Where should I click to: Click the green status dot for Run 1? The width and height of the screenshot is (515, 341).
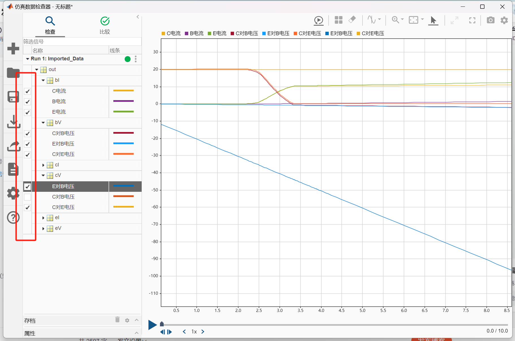(127, 59)
